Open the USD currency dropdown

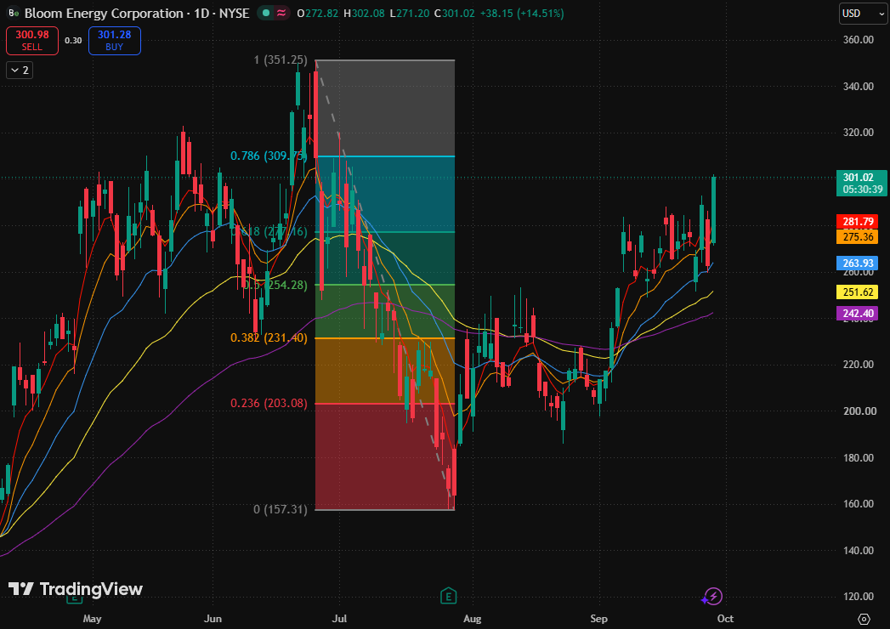coord(863,13)
